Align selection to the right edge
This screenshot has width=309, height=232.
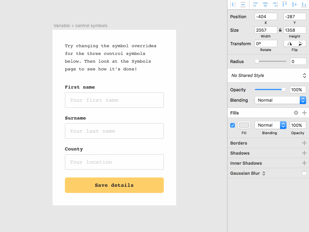point(275,4)
